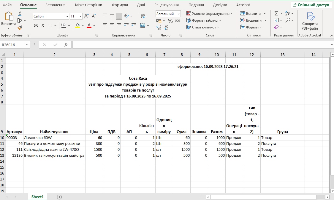Image resolution: width=334 pixels, height=200 pixels.
Task: Apply percent style with % icon
Action: (x=170, y=21)
